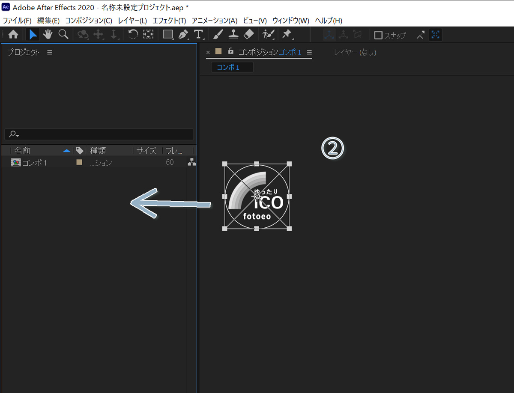Switch to the レイヤー (なし) tab
Image resolution: width=514 pixels, height=393 pixels.
pyautogui.click(x=355, y=52)
